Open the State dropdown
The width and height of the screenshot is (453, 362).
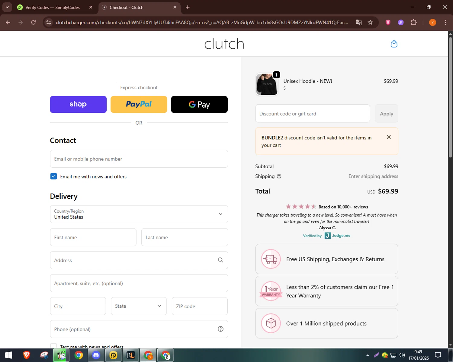point(139,306)
